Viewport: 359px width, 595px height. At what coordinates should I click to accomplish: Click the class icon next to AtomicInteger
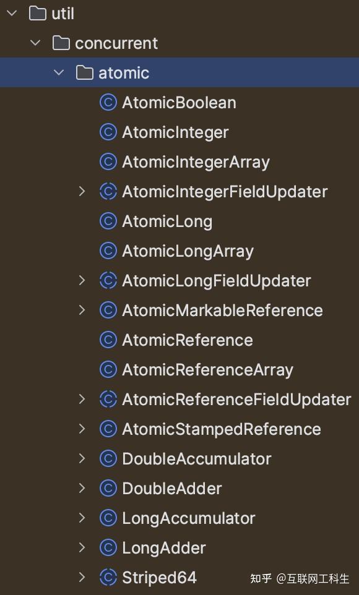[x=108, y=132]
